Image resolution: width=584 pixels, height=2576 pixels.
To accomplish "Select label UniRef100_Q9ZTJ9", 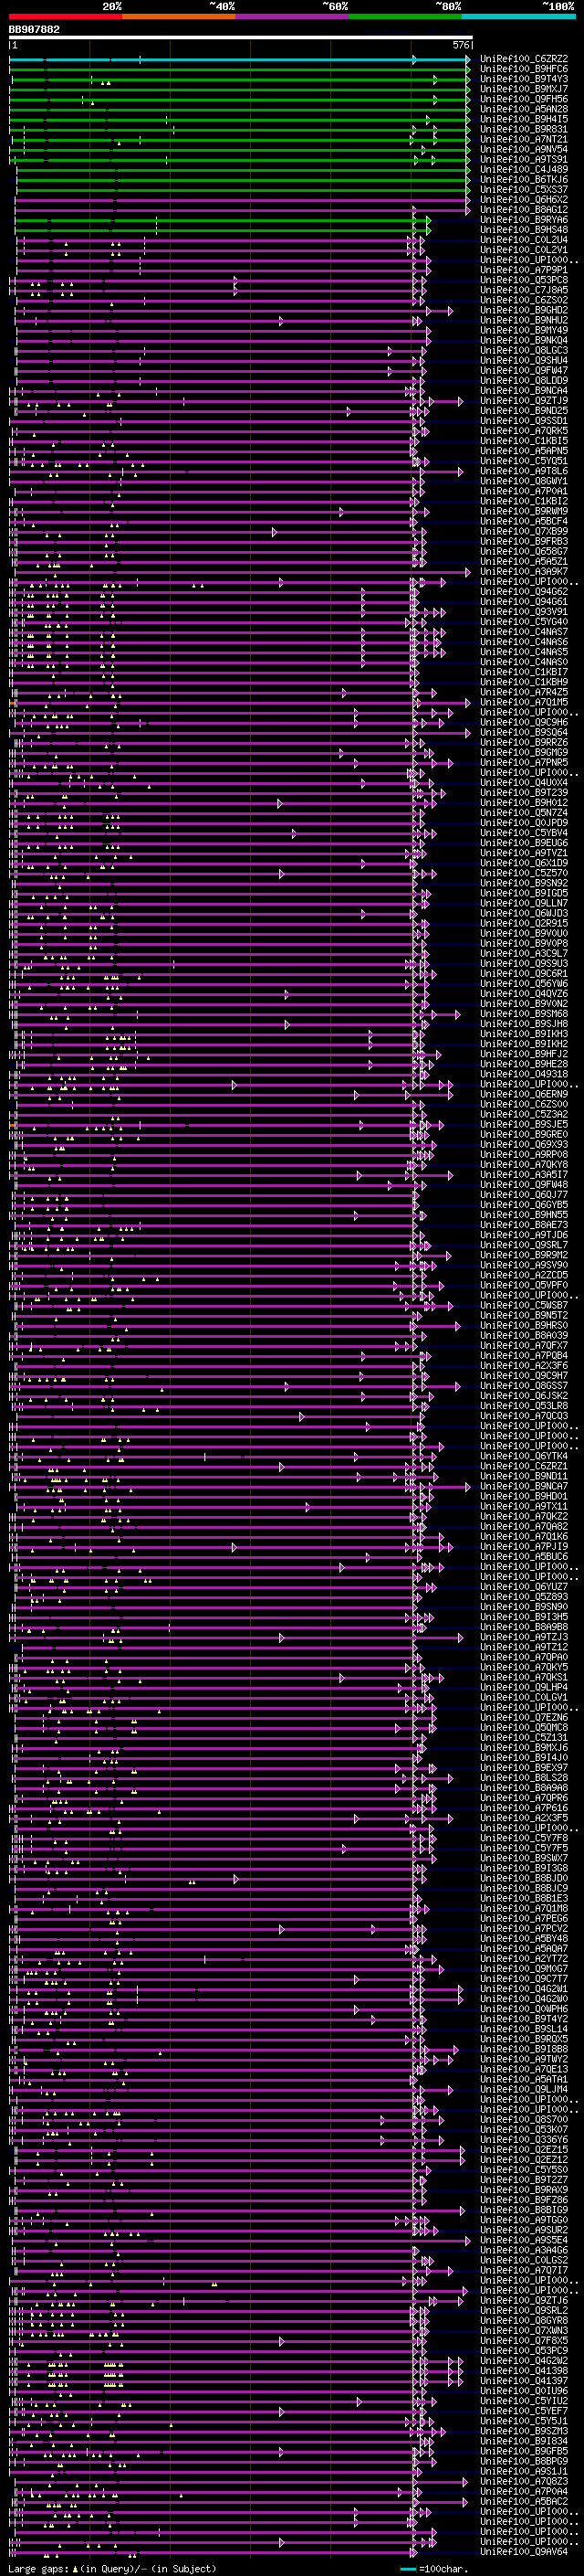I will (x=524, y=401).
